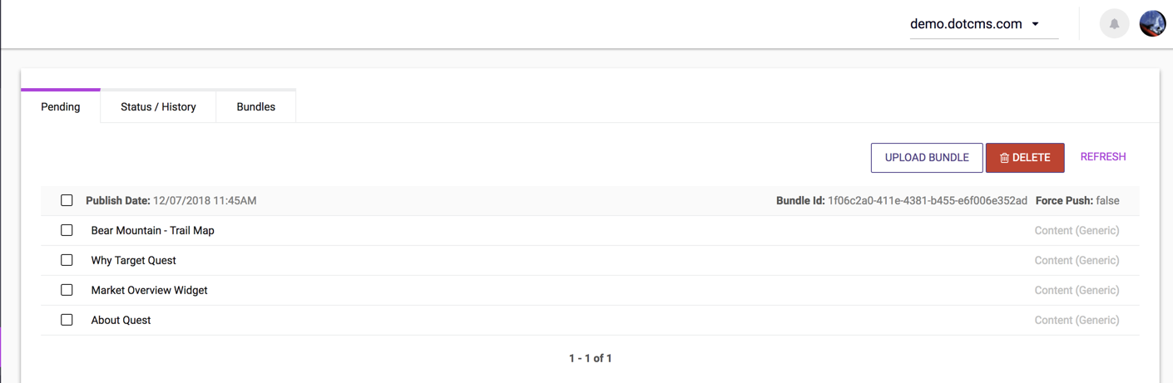Click the trash icon on Delete

[1004, 158]
